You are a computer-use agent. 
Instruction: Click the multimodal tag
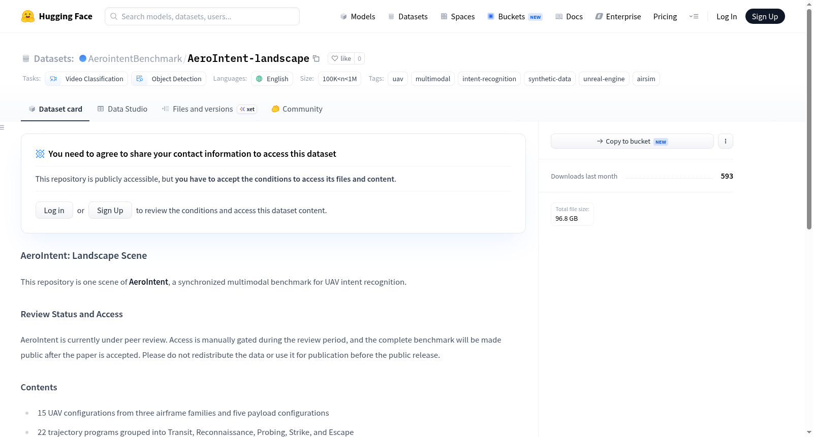tap(433, 79)
